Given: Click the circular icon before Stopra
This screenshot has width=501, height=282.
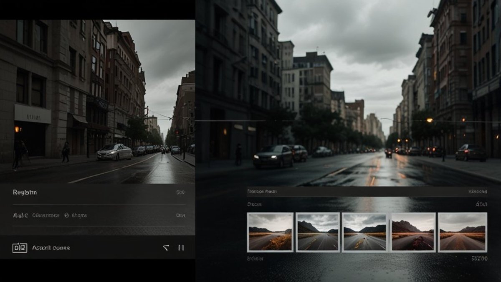Looking at the screenshot, I should click(66, 216).
